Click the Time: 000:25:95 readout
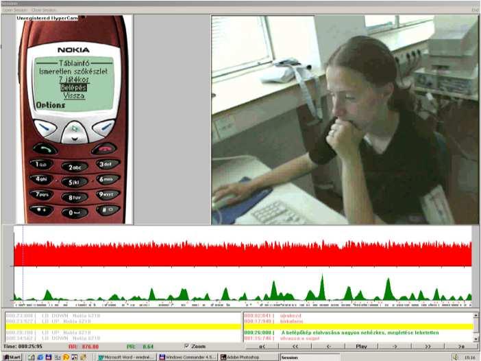The image size is (481, 361). [x=23, y=347]
